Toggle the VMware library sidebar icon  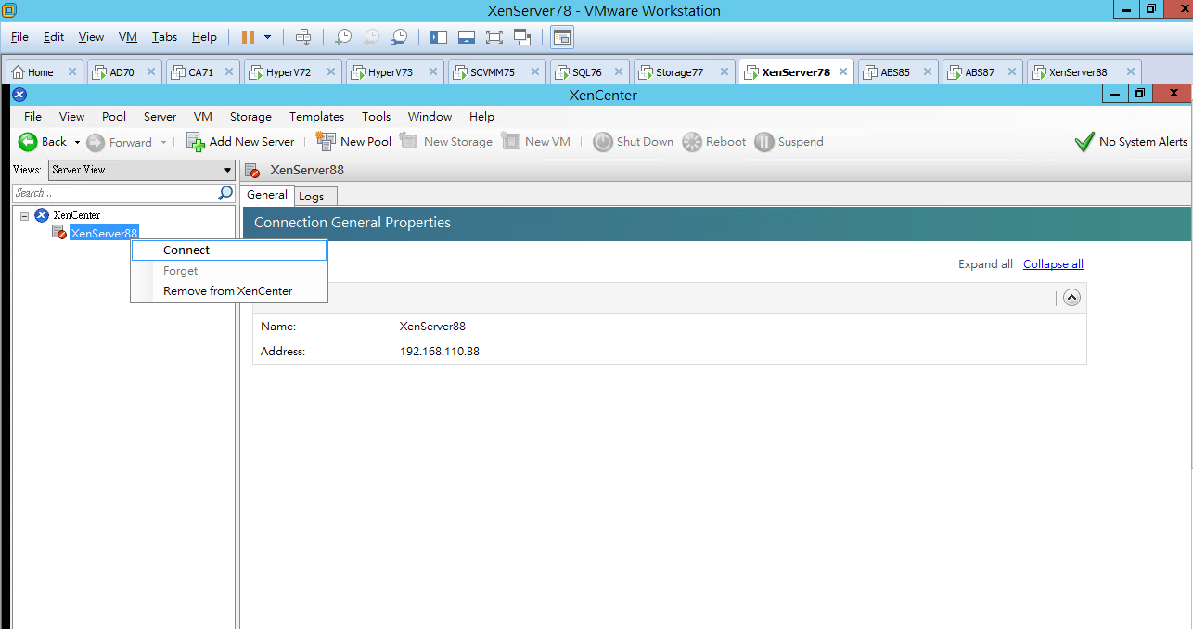click(x=439, y=37)
